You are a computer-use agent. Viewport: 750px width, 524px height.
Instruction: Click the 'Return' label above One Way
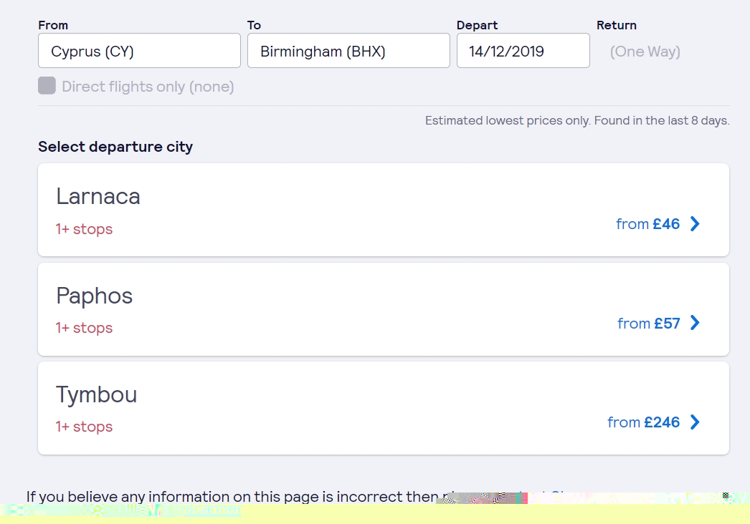coord(616,25)
